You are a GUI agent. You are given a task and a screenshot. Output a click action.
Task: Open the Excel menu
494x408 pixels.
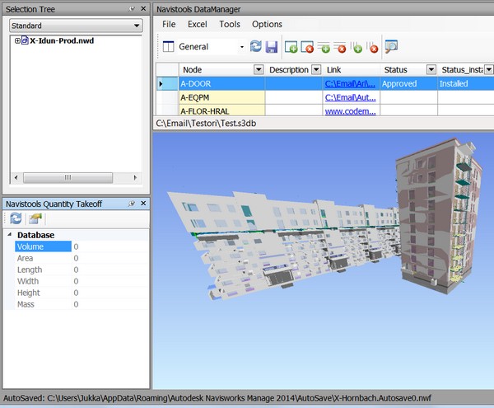(x=197, y=25)
